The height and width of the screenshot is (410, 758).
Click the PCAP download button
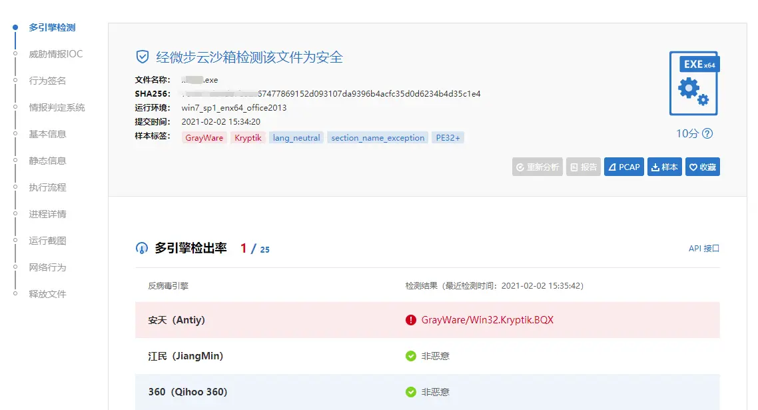[623, 167]
